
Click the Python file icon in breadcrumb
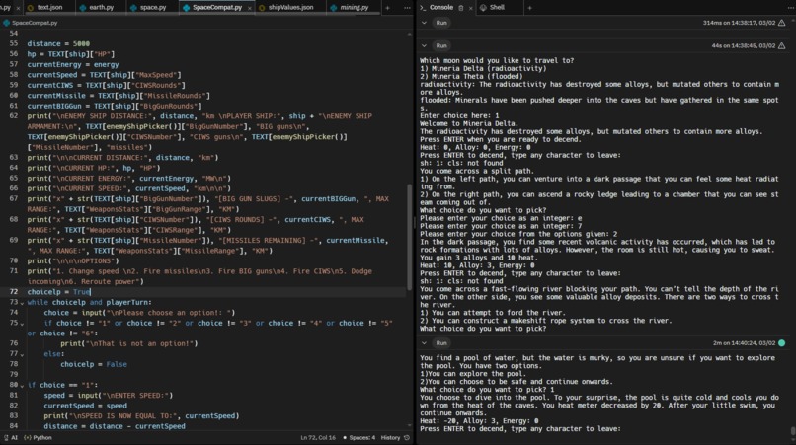[6, 23]
